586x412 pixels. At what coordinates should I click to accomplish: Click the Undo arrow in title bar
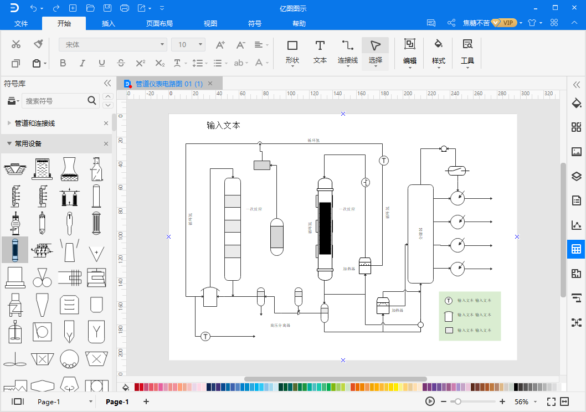coord(34,8)
